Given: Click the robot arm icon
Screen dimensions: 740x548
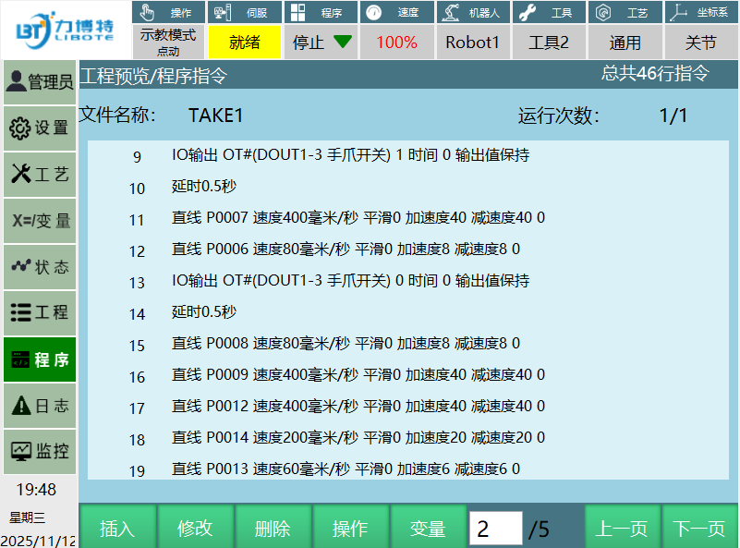Looking at the screenshot, I should tap(451, 13).
